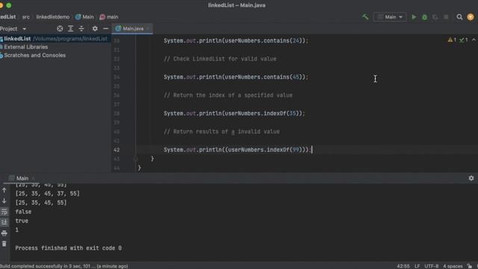Open Project panel settings gear

click(x=95, y=28)
